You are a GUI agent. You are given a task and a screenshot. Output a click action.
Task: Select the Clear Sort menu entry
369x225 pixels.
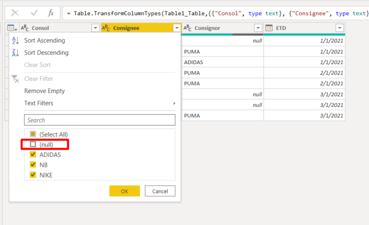click(x=37, y=65)
